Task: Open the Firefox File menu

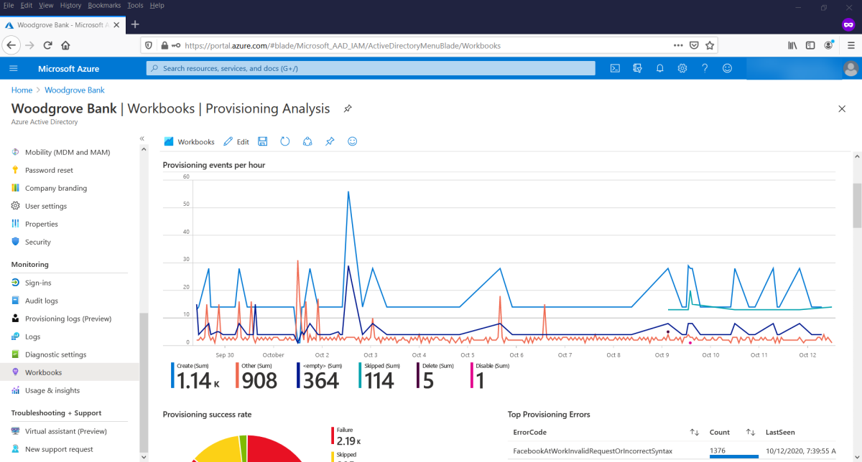Action: 9,5
